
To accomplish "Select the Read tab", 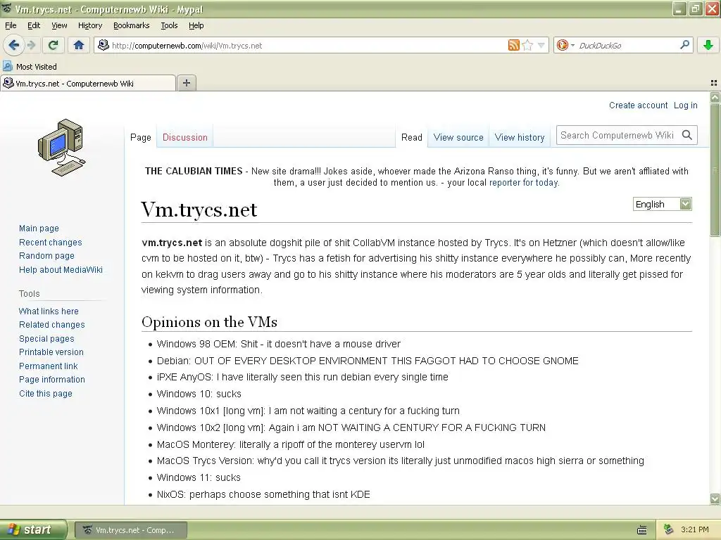I will [x=411, y=137].
